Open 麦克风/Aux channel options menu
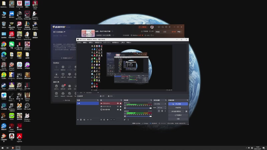 [125, 105]
